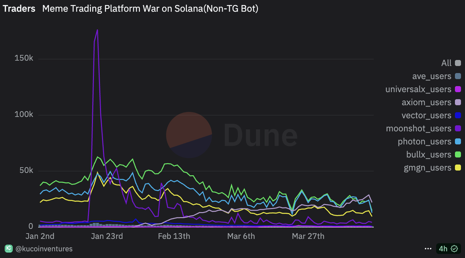Click the moonshot_users purple legend marker
Image resolution: width=465 pixels, height=258 pixels.
click(x=458, y=128)
